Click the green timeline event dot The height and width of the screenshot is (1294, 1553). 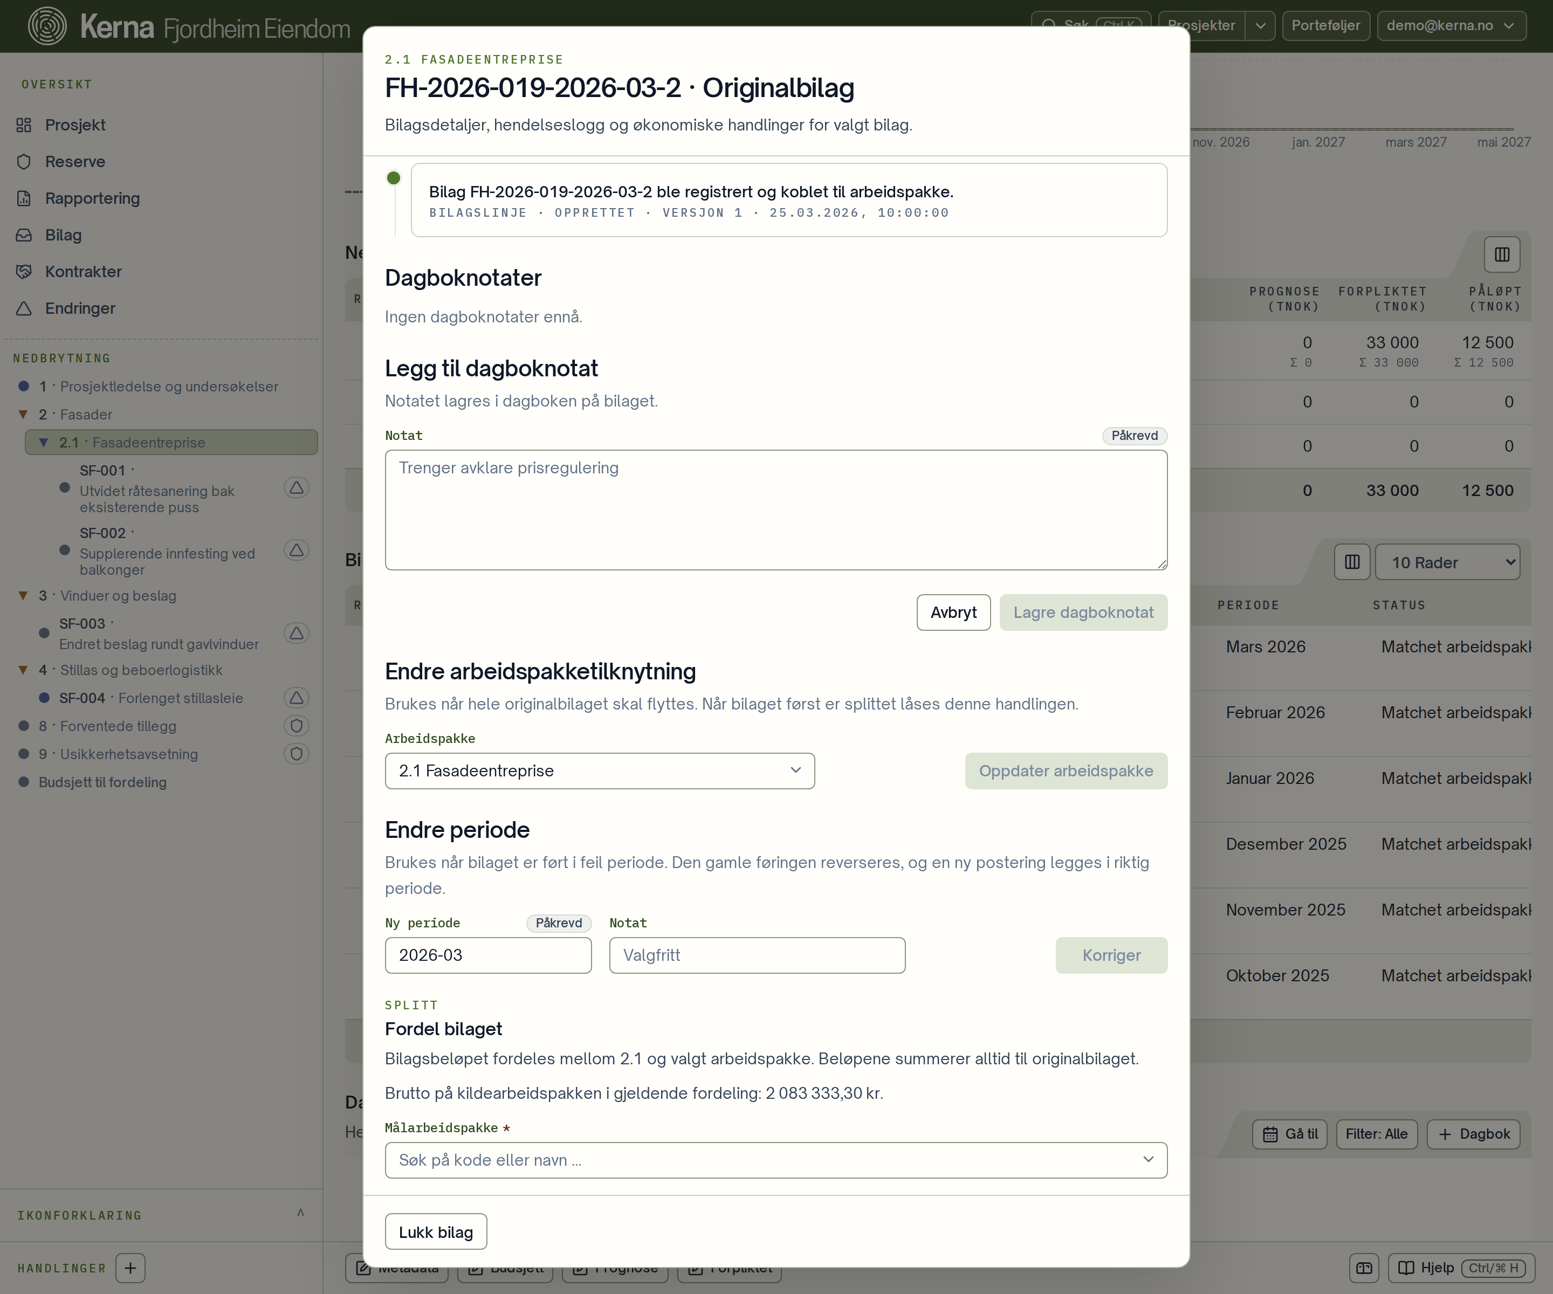pos(394,178)
